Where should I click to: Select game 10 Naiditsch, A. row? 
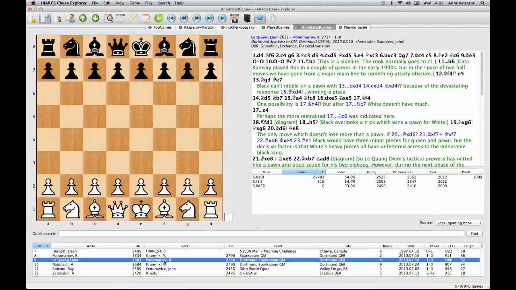[256, 265]
